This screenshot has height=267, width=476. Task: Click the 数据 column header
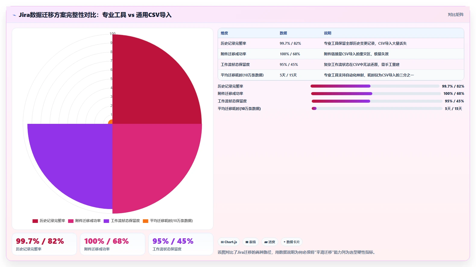[283, 33]
